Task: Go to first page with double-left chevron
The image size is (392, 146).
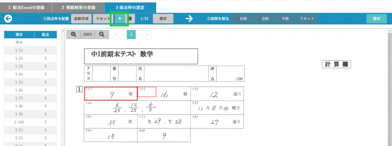Action: click(x=115, y=35)
